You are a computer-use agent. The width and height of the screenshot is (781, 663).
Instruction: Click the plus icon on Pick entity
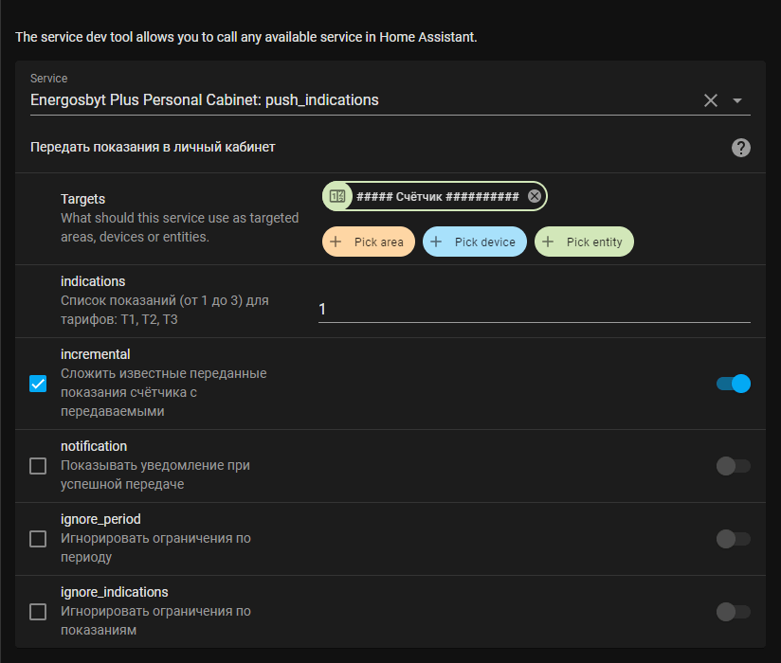coord(548,242)
